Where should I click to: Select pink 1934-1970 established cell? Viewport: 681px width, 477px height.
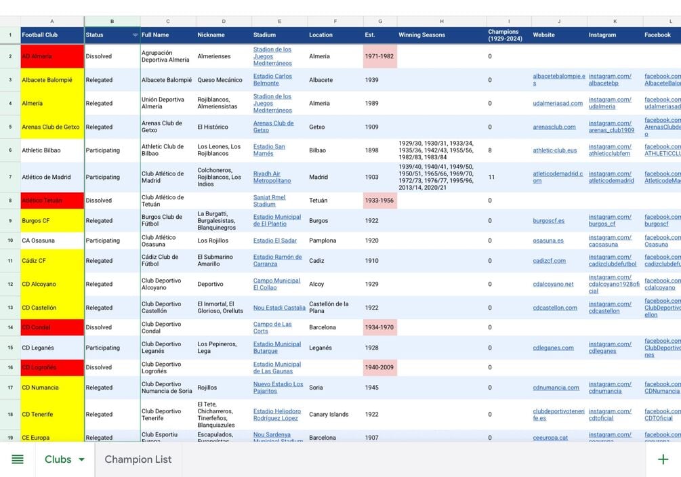(x=380, y=327)
